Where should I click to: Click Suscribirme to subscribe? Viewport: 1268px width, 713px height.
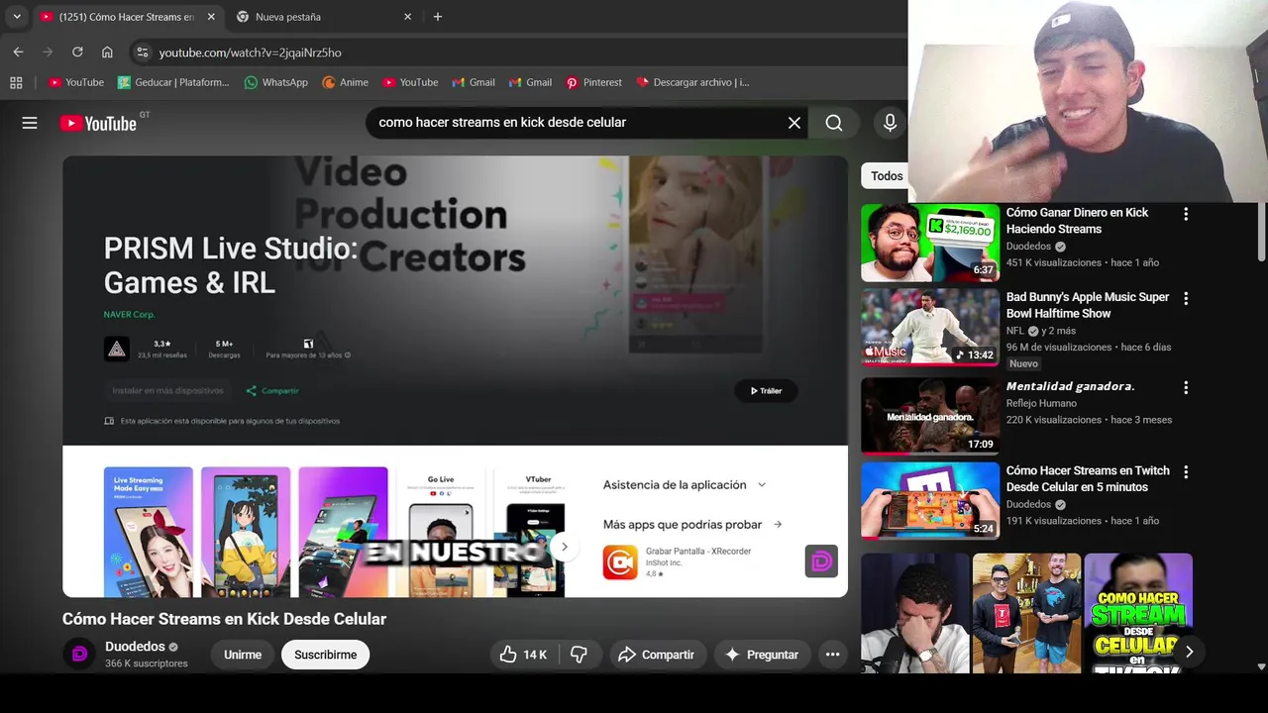325,655
